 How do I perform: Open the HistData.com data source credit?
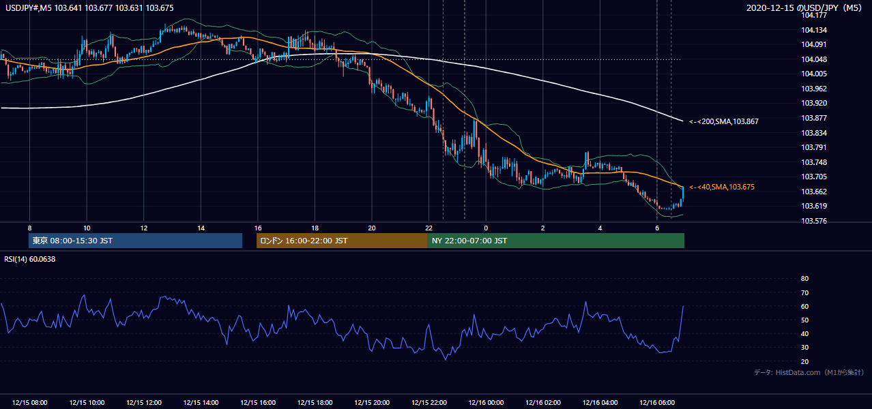coord(809,372)
